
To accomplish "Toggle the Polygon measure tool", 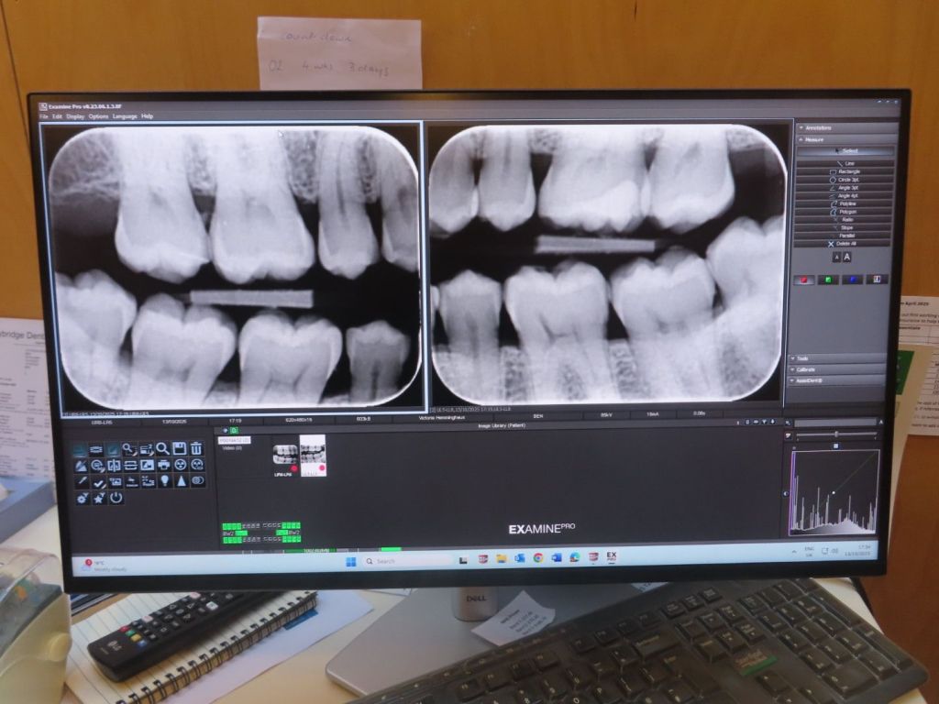I will pos(845,212).
